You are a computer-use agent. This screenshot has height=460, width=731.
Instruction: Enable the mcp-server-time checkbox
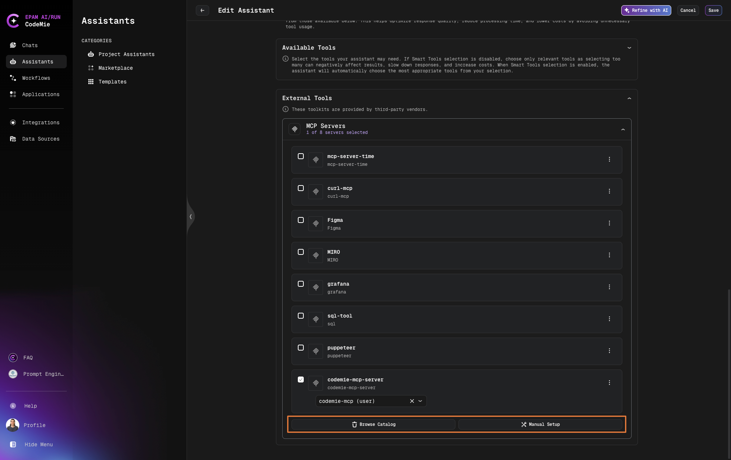301,156
